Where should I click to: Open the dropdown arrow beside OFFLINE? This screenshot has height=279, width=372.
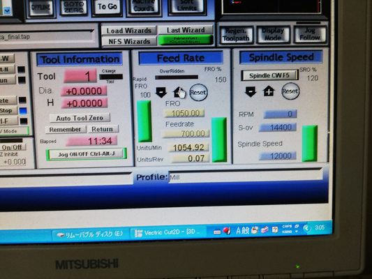pyautogui.click(x=7, y=10)
